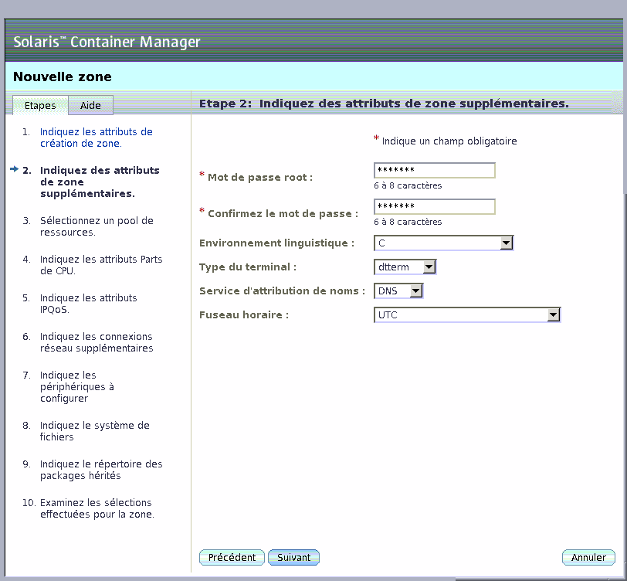Click step 8 Indiquez le système de fichiers
Image resolution: width=627 pixels, height=581 pixels.
click(94, 431)
